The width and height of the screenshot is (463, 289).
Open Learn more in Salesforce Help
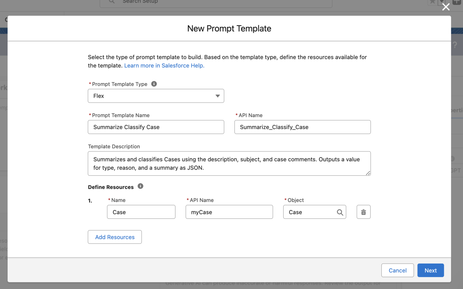pos(164,65)
